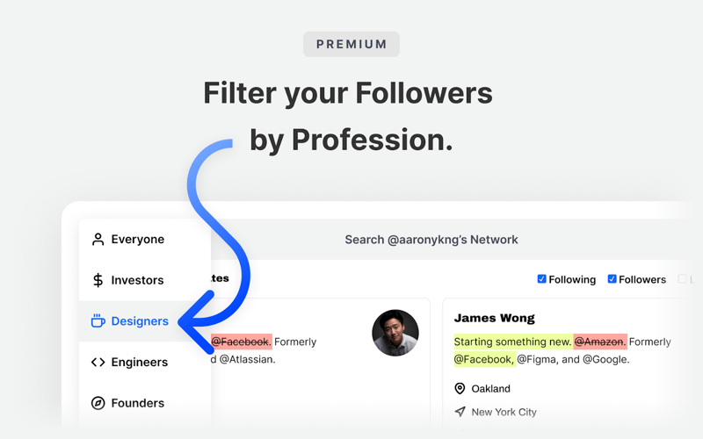Select the Founders filter label
Viewport: 703px width, 439px height.
point(137,403)
